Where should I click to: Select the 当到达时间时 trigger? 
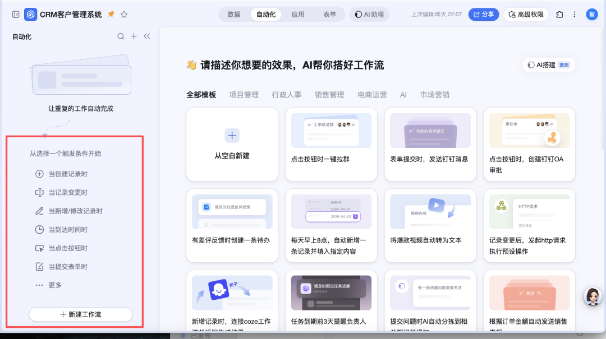click(x=67, y=230)
